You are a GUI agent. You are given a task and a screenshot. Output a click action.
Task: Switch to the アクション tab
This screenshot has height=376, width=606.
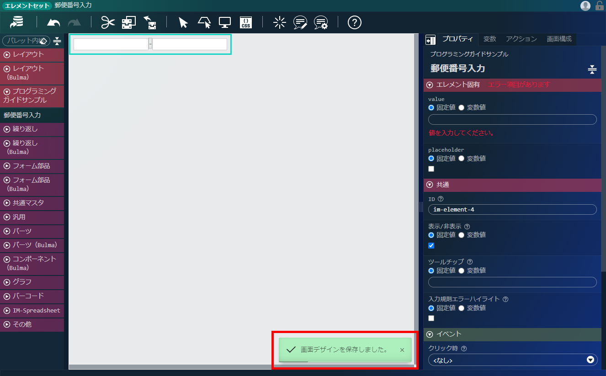click(521, 39)
